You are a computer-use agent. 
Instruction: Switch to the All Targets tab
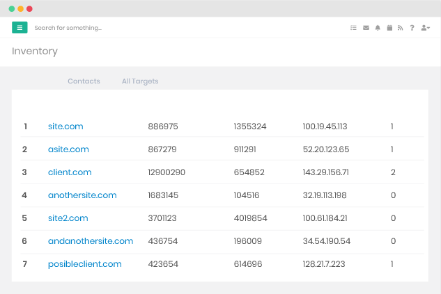click(x=140, y=81)
